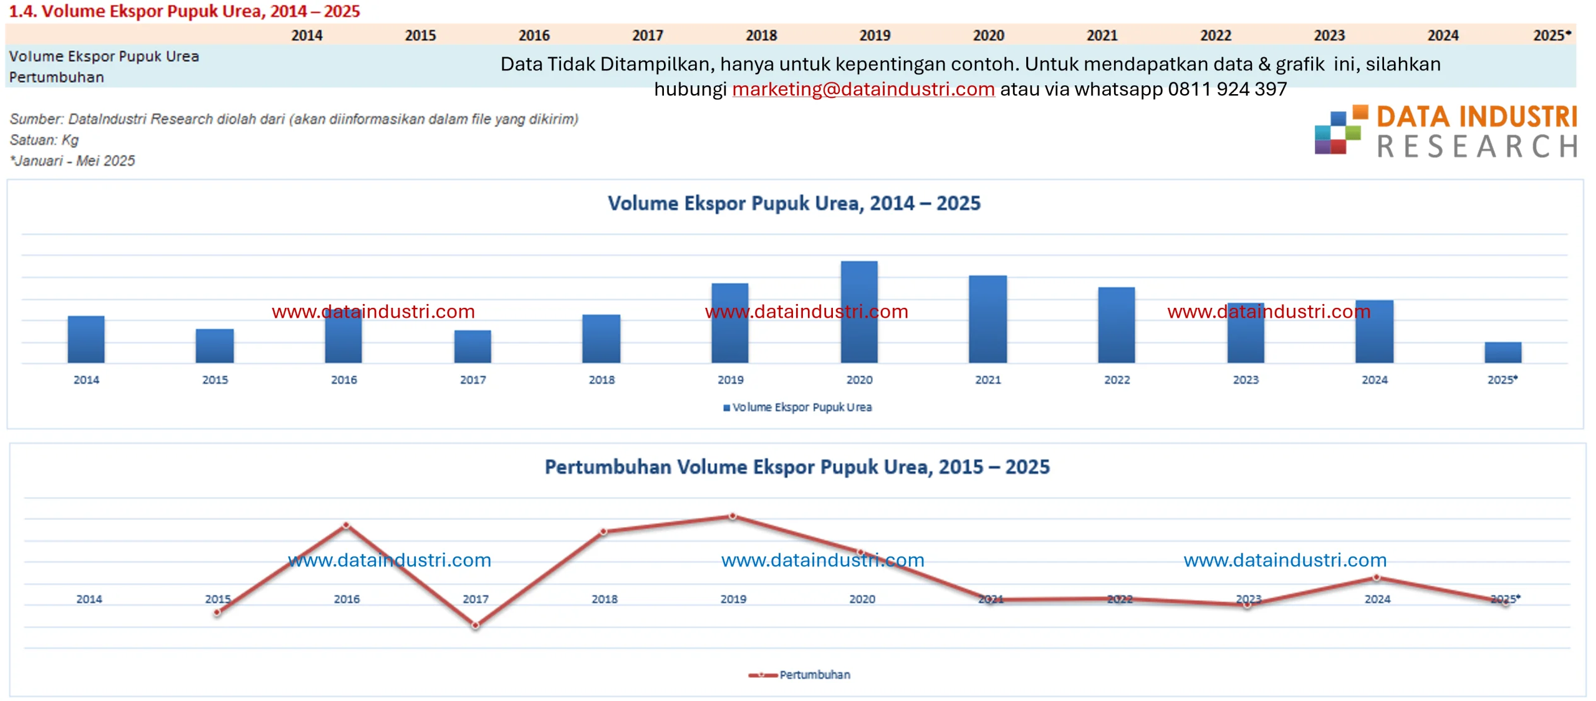Click the 2017 lowest point on growth line
The width and height of the screenshot is (1596, 701).
475,625
